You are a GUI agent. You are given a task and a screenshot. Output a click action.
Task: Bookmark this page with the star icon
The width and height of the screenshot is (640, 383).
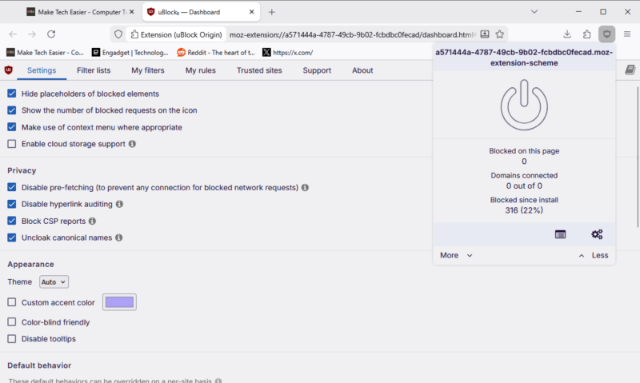point(500,34)
